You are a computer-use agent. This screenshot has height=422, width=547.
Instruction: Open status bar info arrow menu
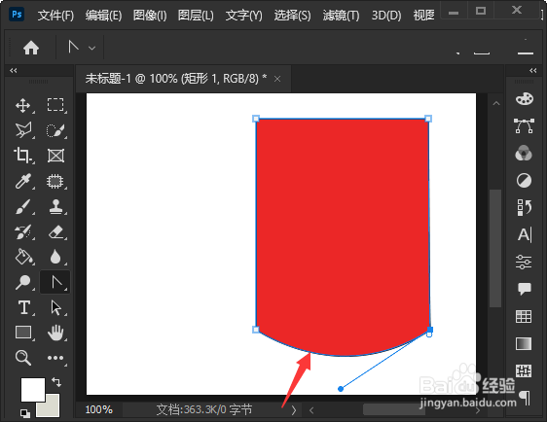(x=294, y=410)
